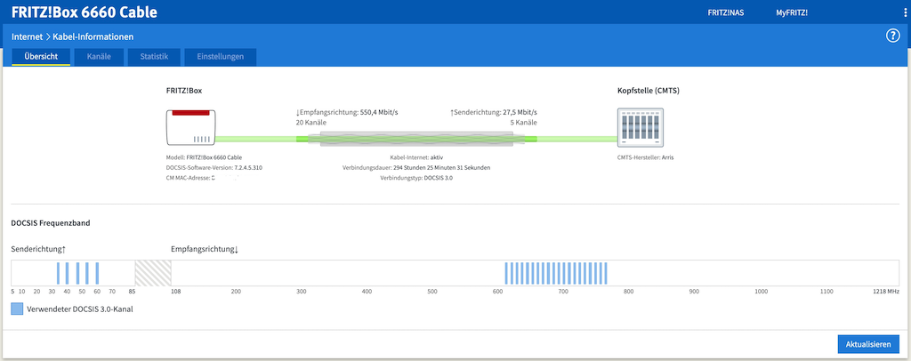Click the Empfangsrichtung 550,4 Mbit/s label
Viewport: 911px width, 361px height.
tap(347, 113)
